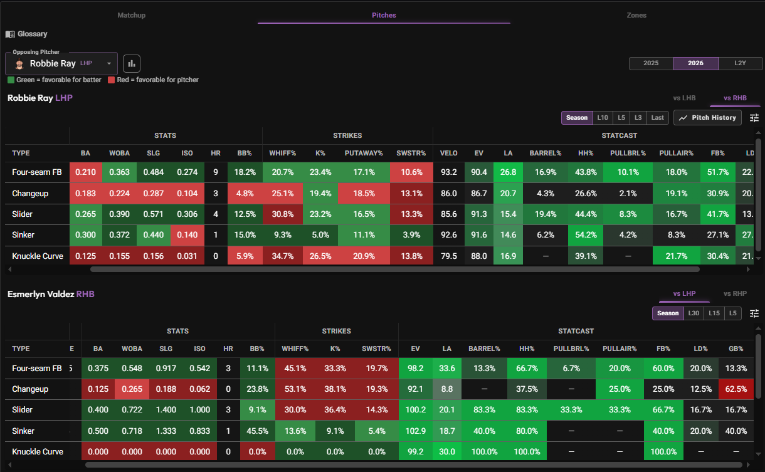Open Pitch History chart button
The image size is (765, 472).
click(x=707, y=118)
